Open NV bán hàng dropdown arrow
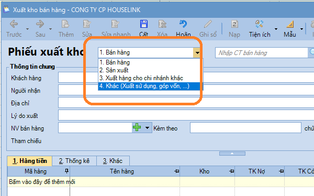314x196 pixels. 147,128
